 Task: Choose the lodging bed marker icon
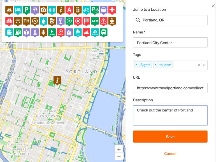point(18,10)
